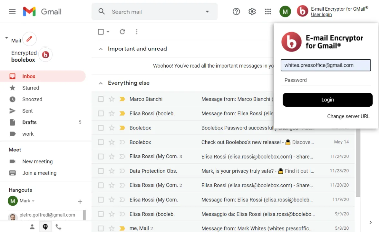The image size is (379, 232).
Task: Click the 11/24/20 date entry
Action: coord(339,156)
